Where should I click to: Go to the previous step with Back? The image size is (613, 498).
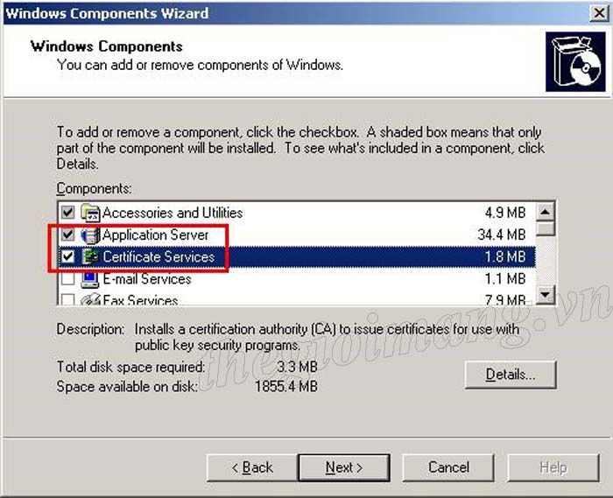[252, 467]
